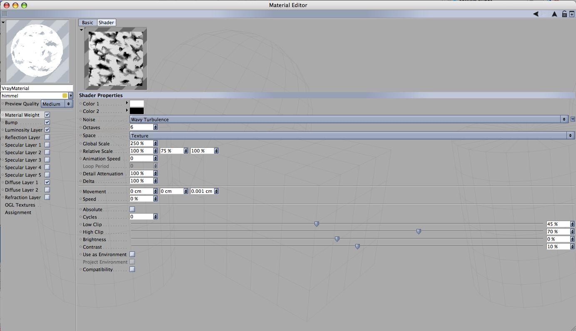Uncheck the Bump channel

click(47, 122)
